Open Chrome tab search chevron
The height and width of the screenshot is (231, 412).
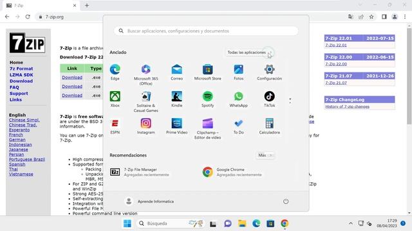[360, 5]
